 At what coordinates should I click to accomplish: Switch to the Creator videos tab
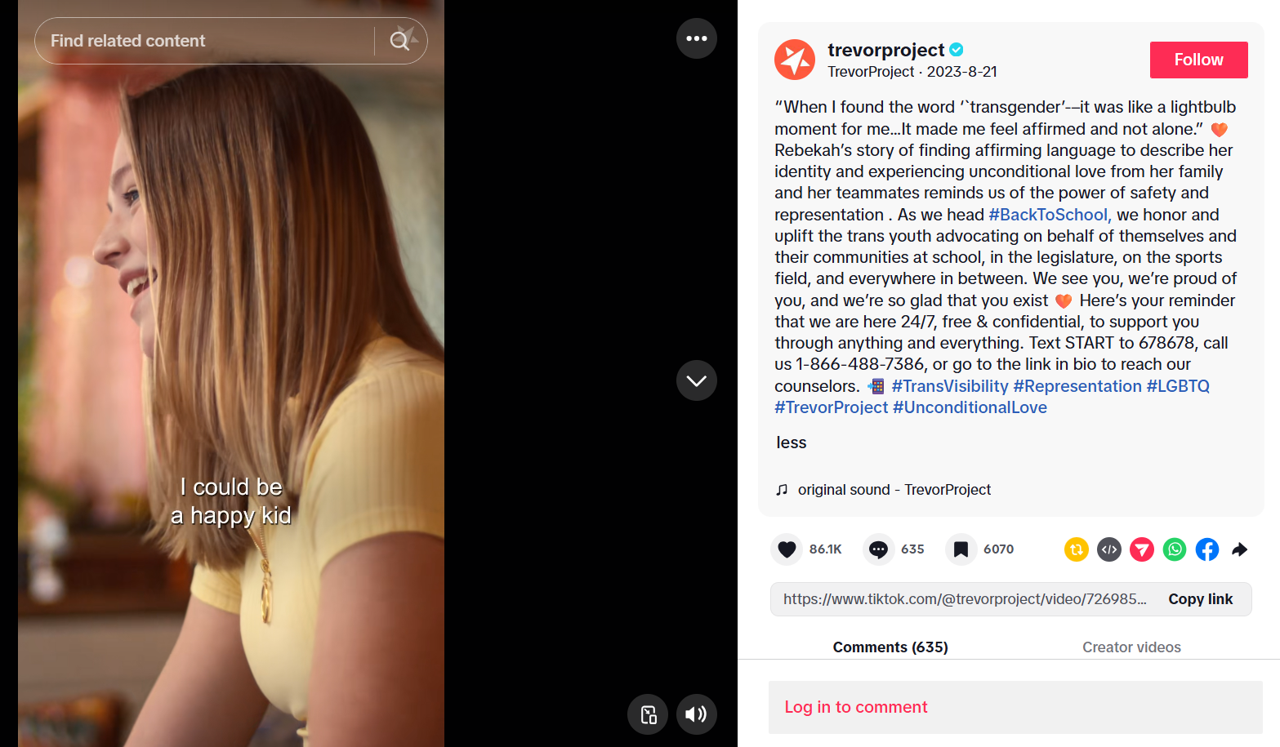coord(1131,647)
